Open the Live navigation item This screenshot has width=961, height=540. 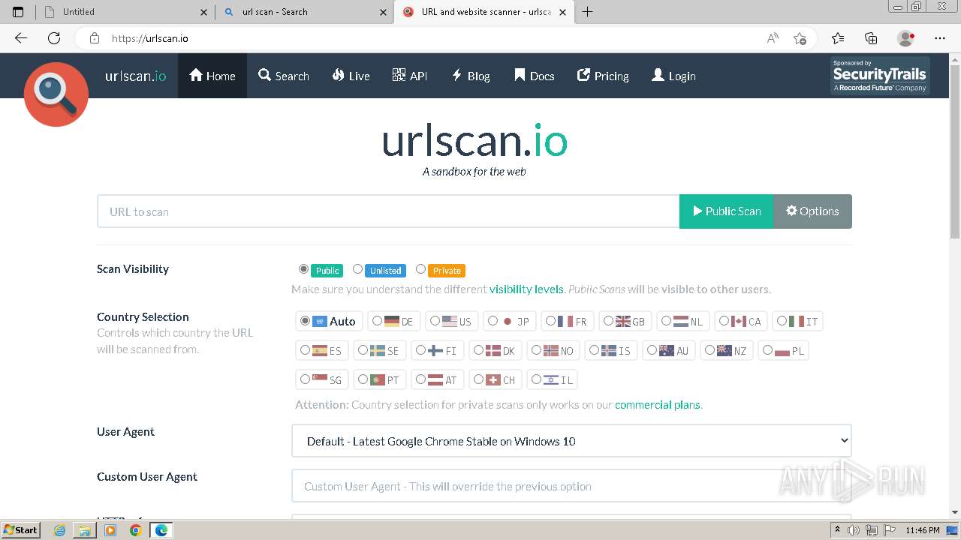(x=351, y=76)
